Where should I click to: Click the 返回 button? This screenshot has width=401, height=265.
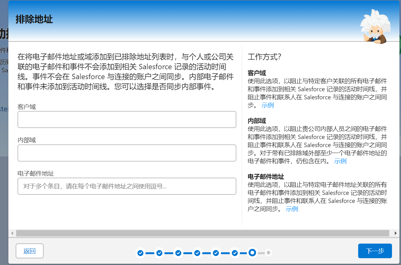tap(29, 251)
